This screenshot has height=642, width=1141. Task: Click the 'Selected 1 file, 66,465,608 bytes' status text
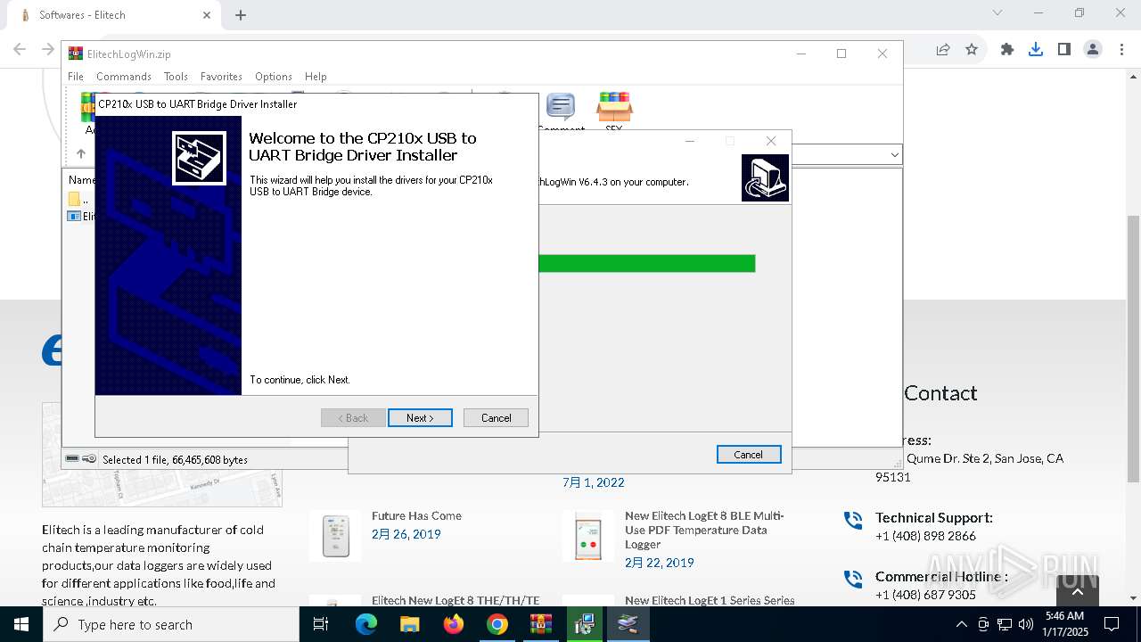175,460
